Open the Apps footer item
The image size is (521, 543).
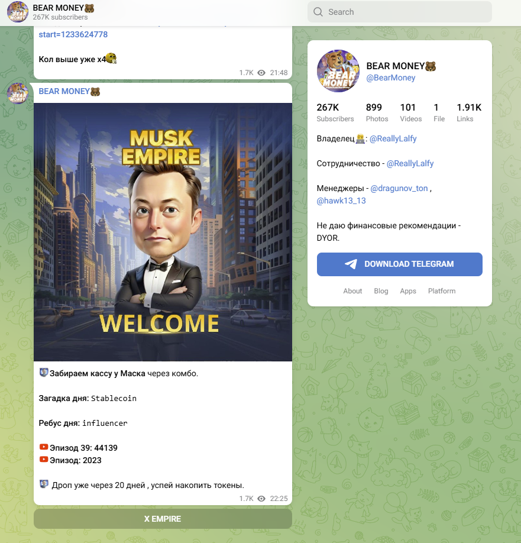pyautogui.click(x=408, y=291)
